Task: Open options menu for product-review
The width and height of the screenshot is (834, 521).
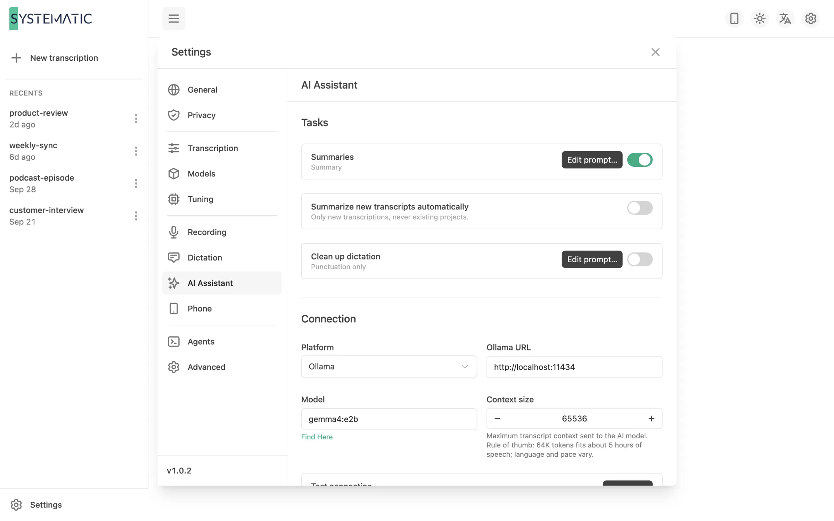Action: pyautogui.click(x=136, y=118)
